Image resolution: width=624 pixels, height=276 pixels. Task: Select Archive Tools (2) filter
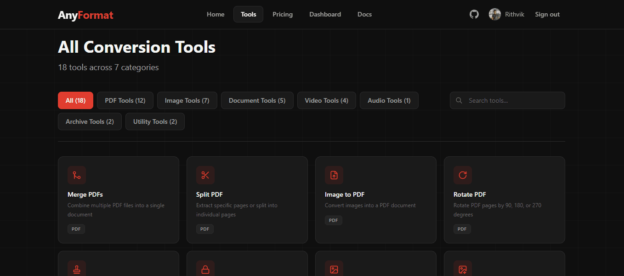pos(90,121)
